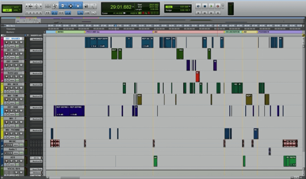Pick the Grabber hand tool
This screenshot has width=306, height=179.
(78, 6)
